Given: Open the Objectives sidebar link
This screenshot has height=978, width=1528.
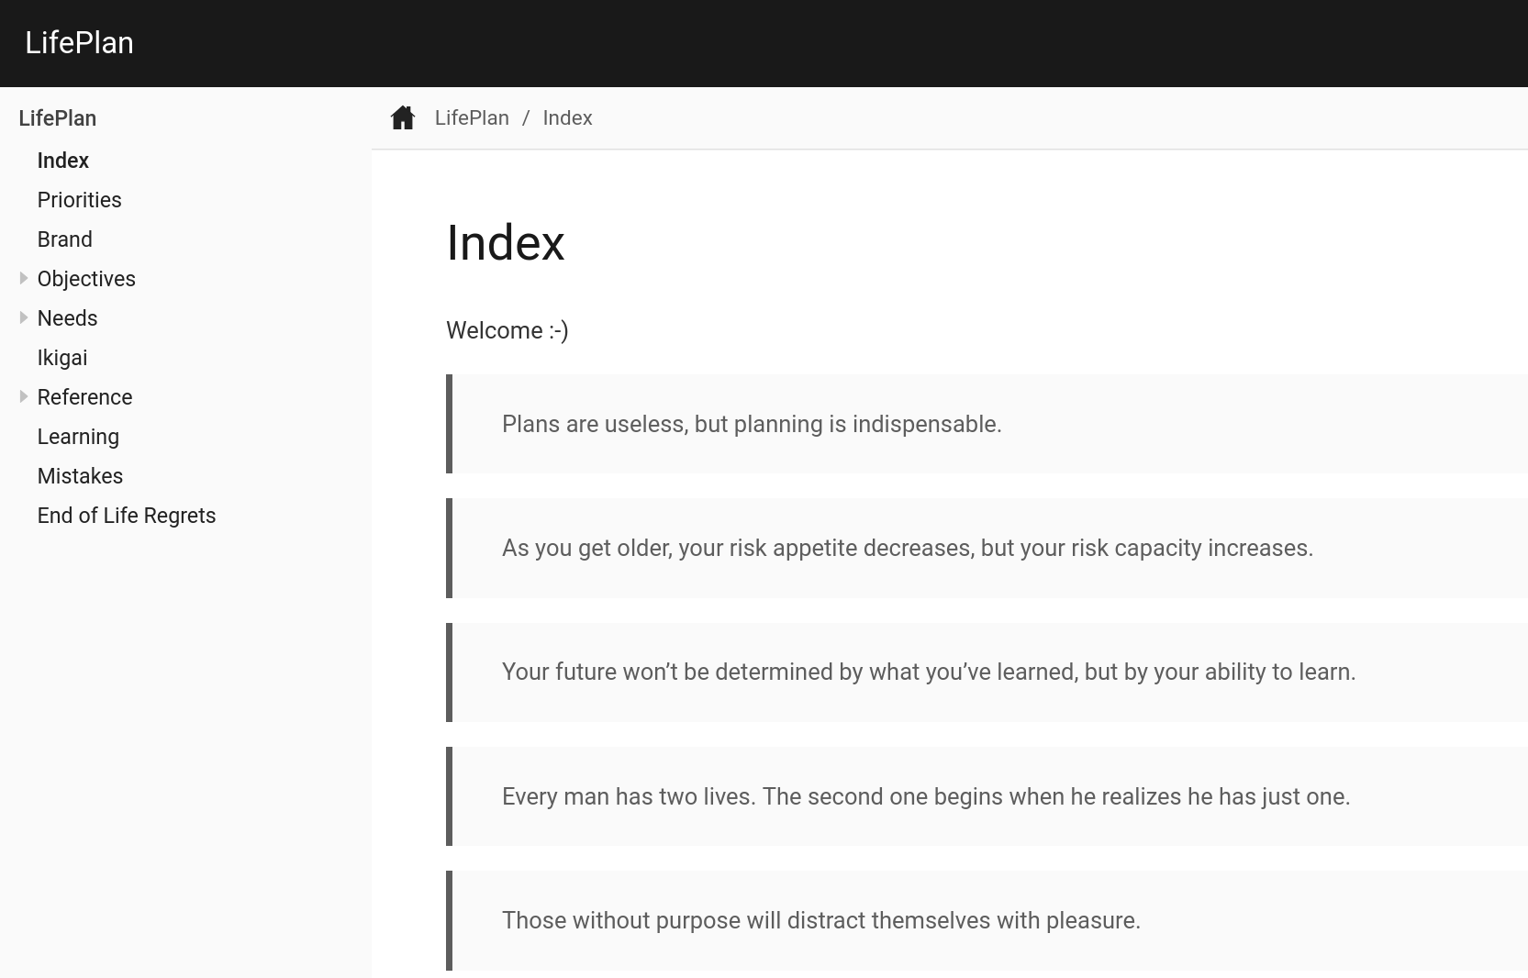Looking at the screenshot, I should point(86,279).
